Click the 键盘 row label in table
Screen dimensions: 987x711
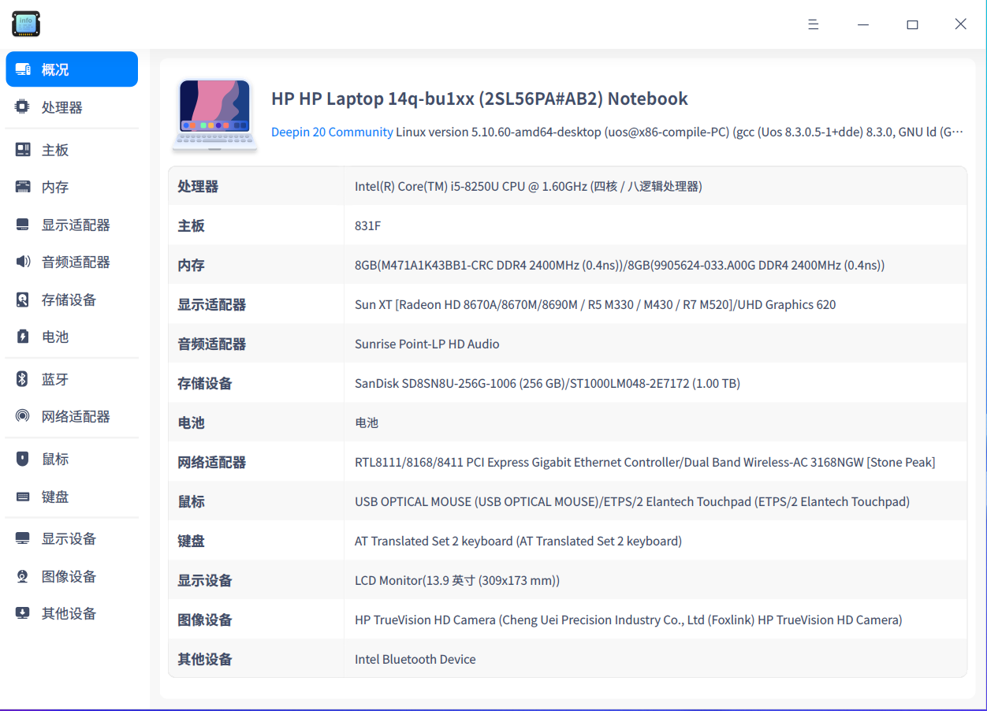[191, 541]
